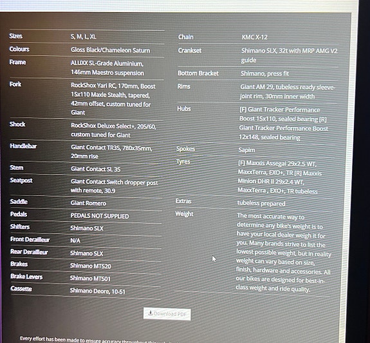Select the Shimano Deore, 10-51 cassette value
Viewport: 370px width, 343px height.
(x=97, y=291)
